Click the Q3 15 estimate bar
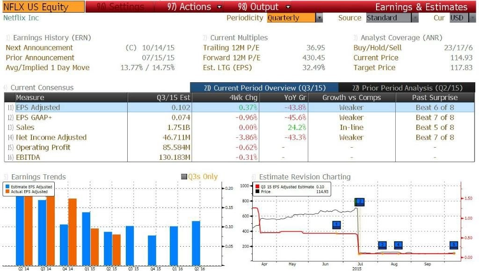 (130, 246)
